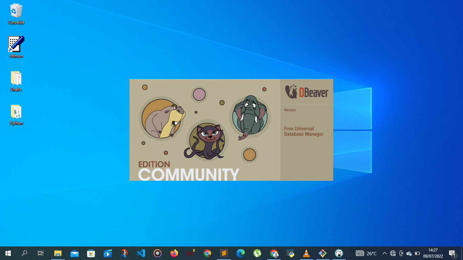The width and height of the screenshot is (463, 260).
Task: Select the ctfmon desktop shortcut
Action: click(16, 47)
